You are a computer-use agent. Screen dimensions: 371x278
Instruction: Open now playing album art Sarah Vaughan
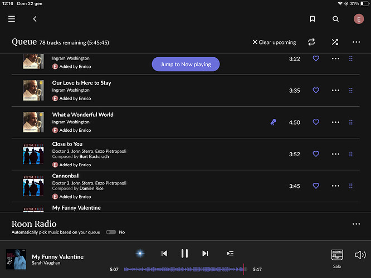(x=16, y=259)
